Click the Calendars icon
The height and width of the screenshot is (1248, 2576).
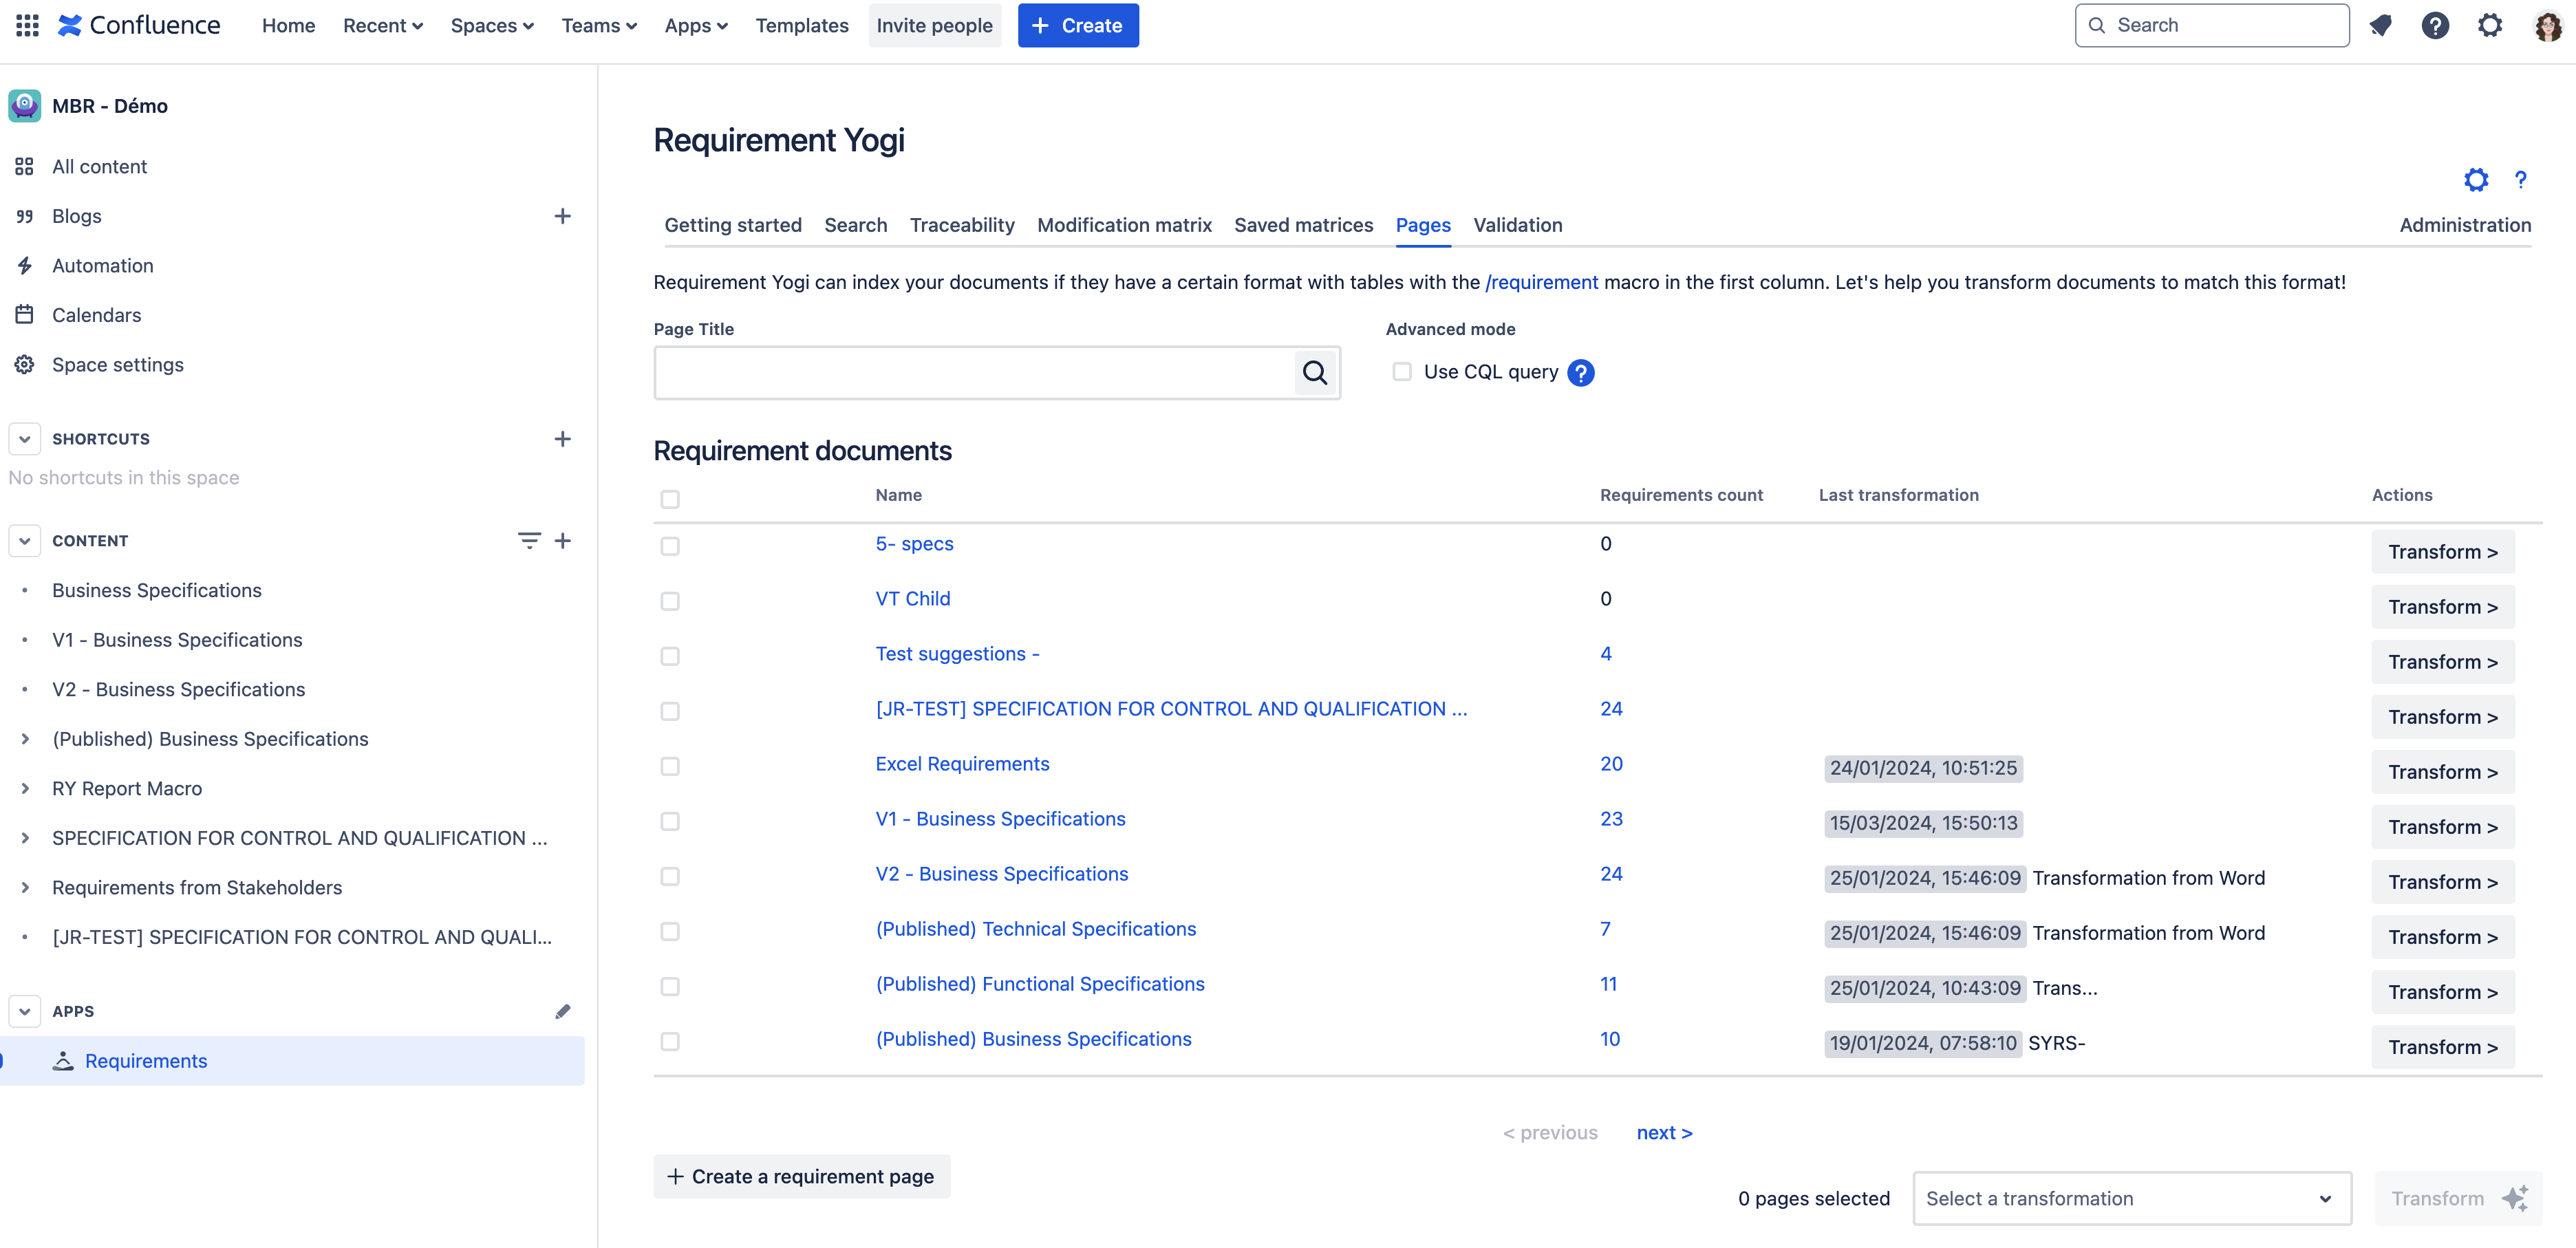click(24, 315)
